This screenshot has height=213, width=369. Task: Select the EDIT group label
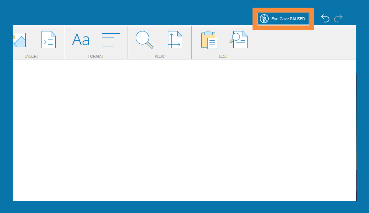[x=223, y=56]
